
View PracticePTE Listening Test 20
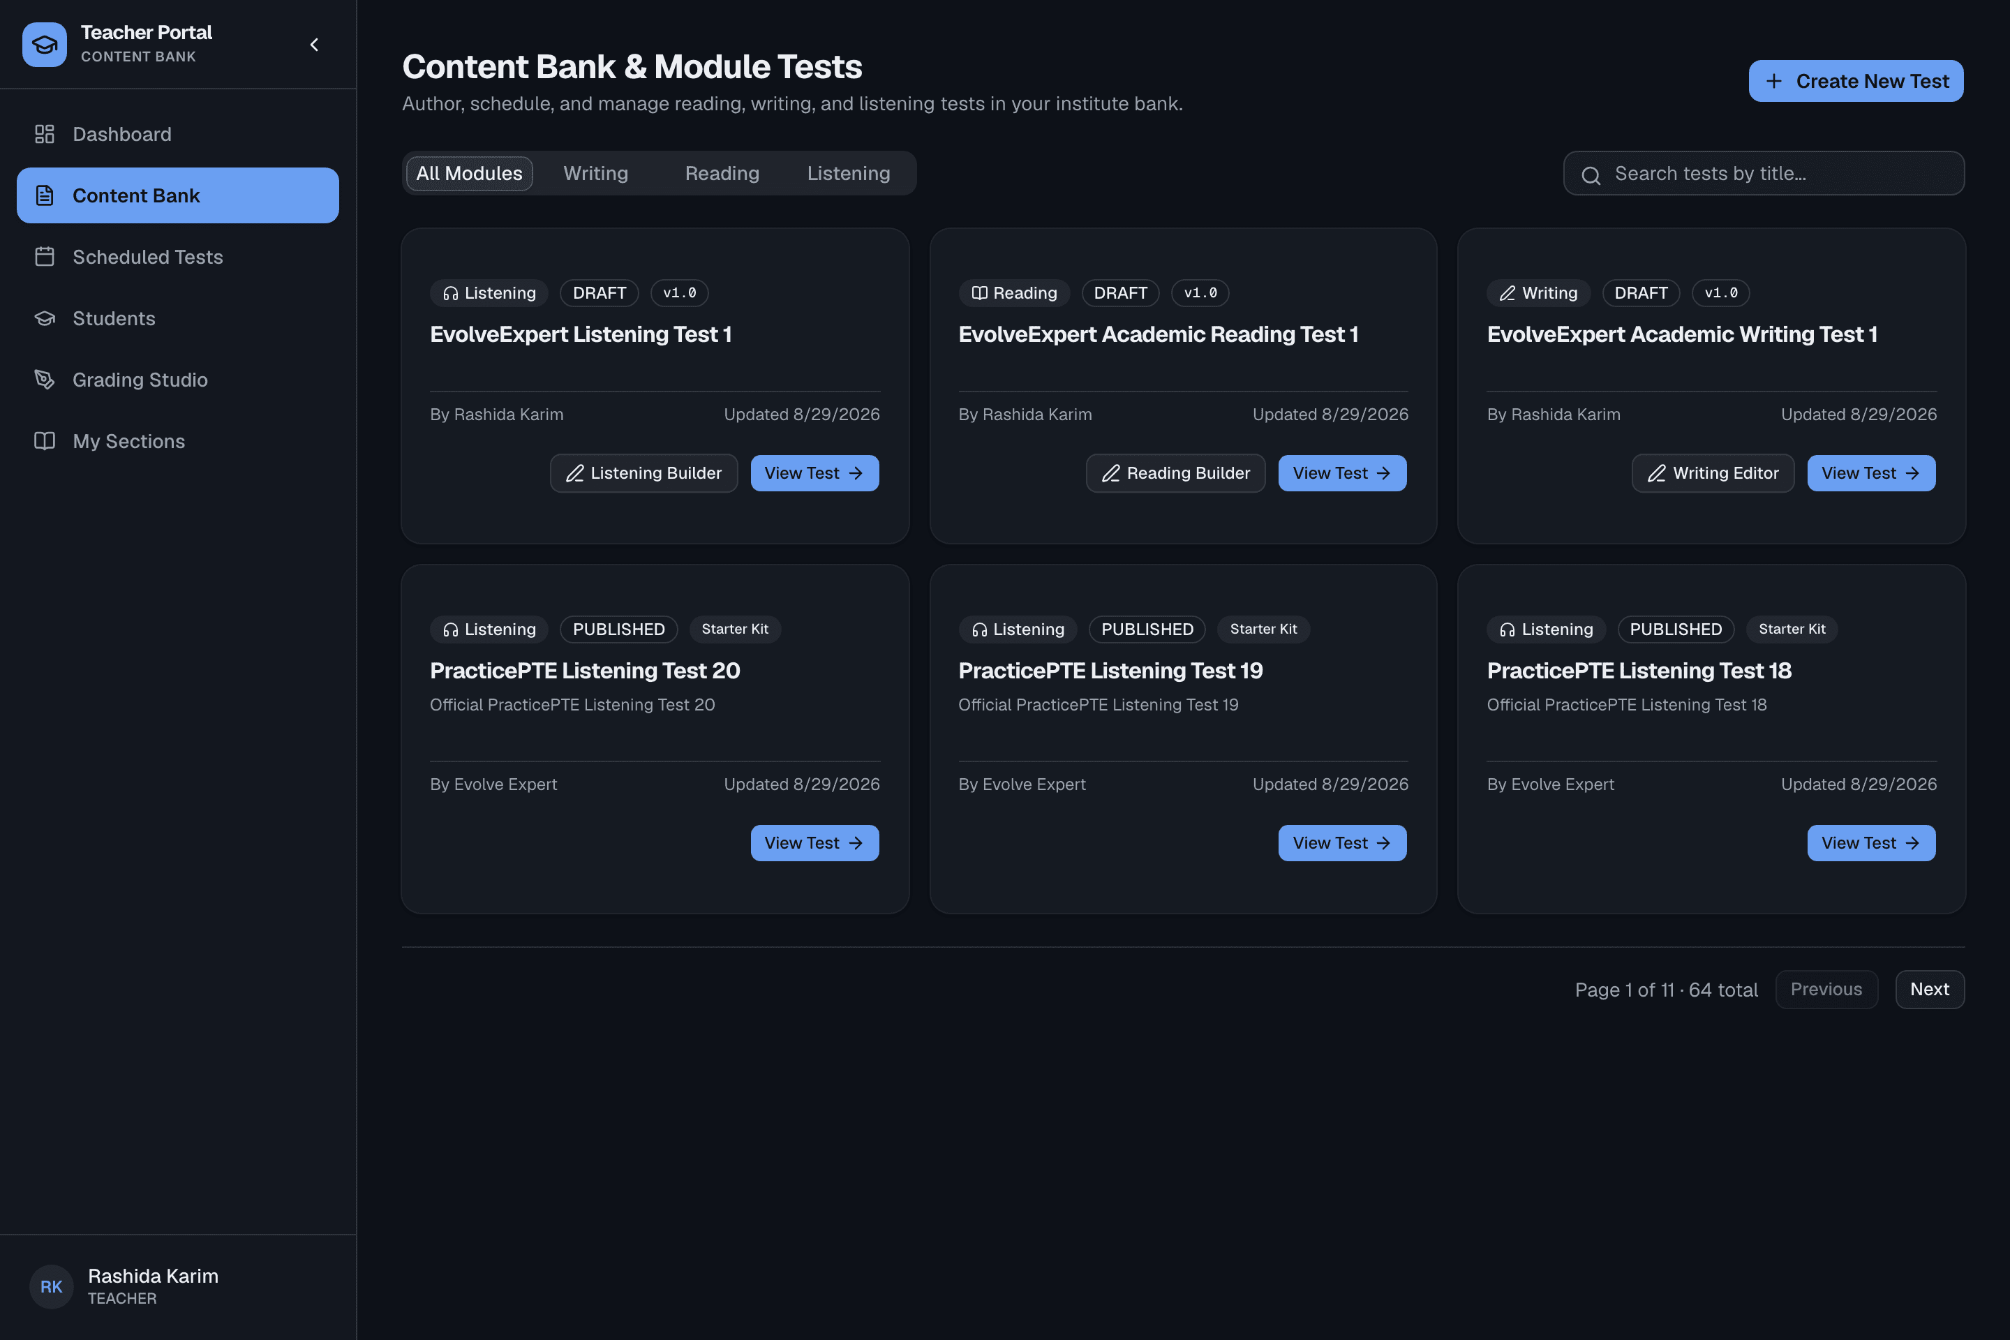pyautogui.click(x=814, y=842)
